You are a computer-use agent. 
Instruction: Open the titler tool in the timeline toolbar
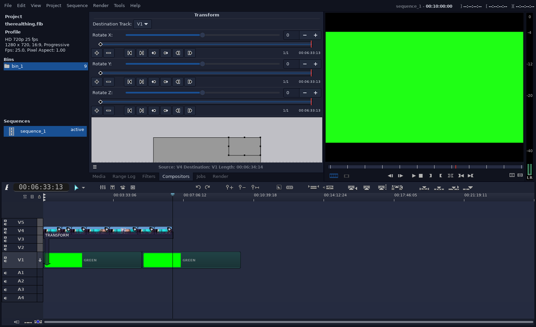(x=113, y=188)
